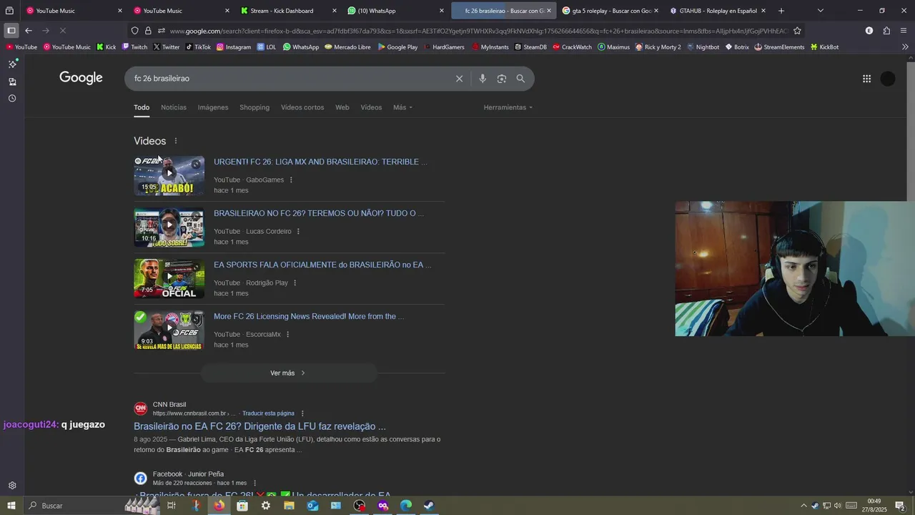
Task: Open More FC 26 Licensing News link
Action: 309,316
